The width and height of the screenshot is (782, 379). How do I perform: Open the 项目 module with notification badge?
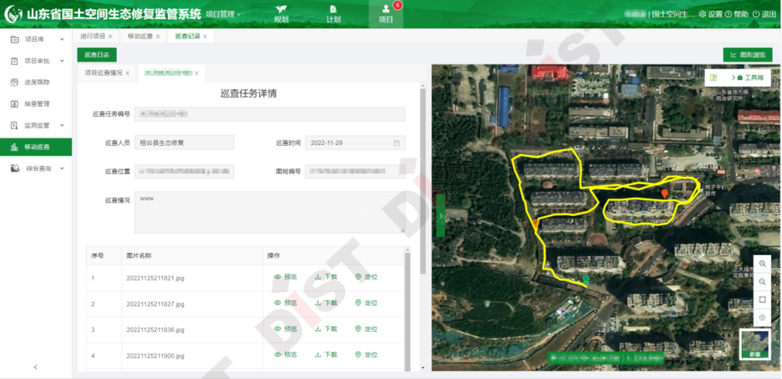coord(385,14)
